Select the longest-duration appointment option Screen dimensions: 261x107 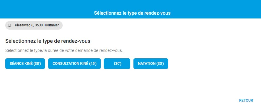point(74,64)
